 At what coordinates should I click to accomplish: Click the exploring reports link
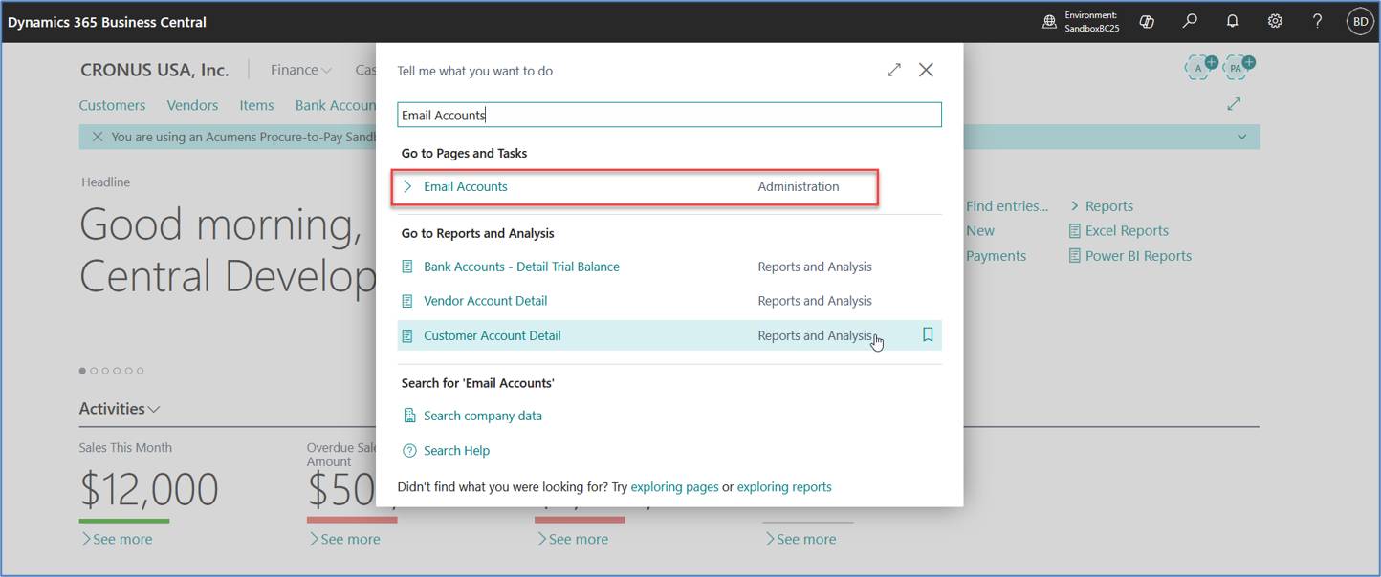tap(784, 487)
